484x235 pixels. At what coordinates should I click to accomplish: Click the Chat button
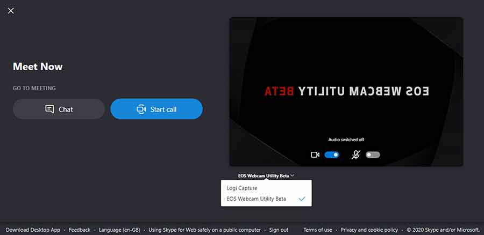[59, 109]
